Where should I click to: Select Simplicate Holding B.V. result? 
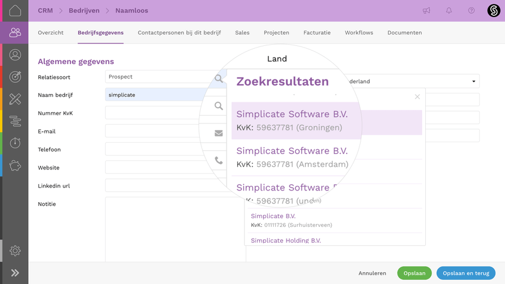click(335, 240)
